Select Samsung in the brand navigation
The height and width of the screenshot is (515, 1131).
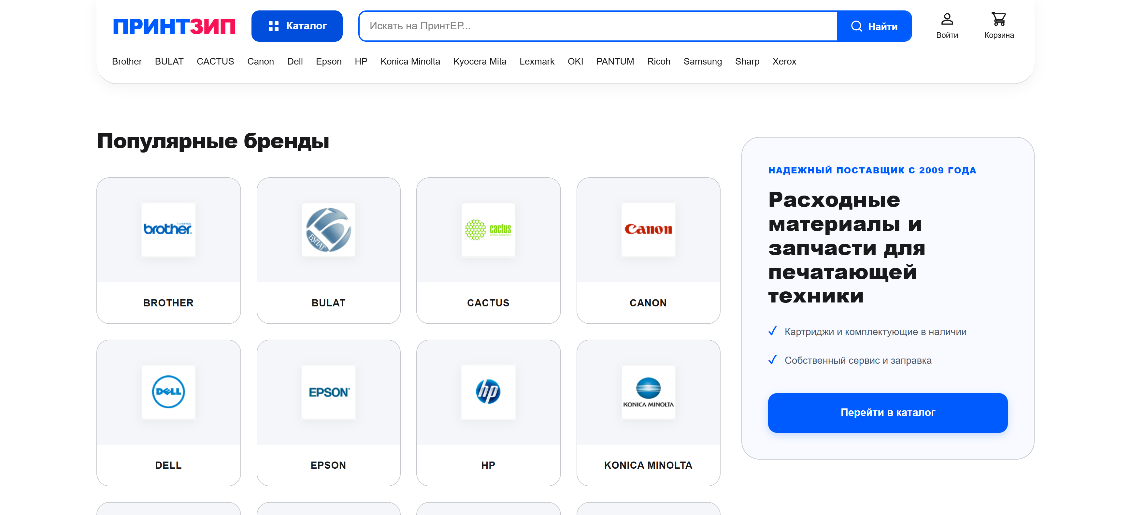tap(702, 62)
